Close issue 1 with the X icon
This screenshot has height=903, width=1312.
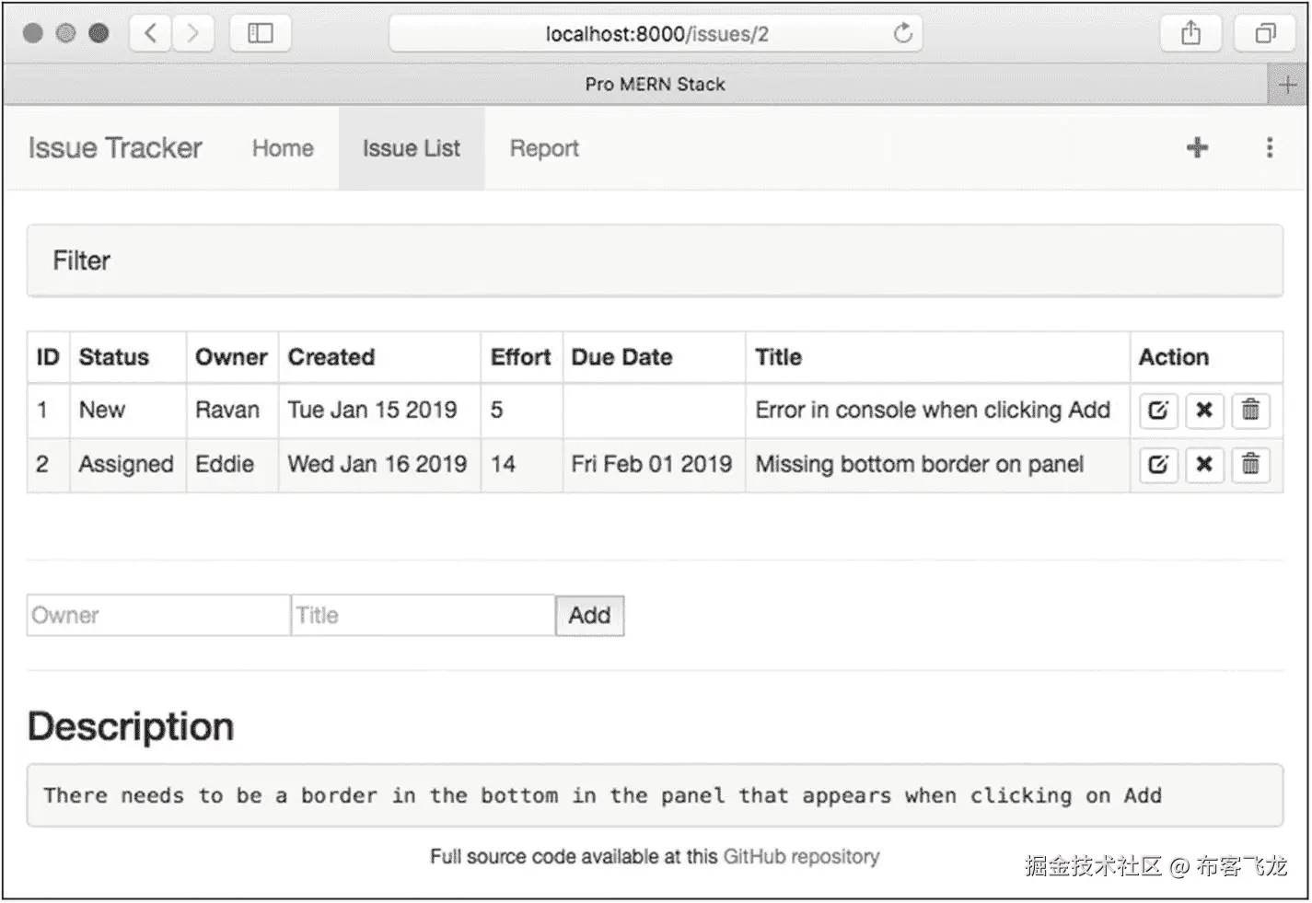1203,411
